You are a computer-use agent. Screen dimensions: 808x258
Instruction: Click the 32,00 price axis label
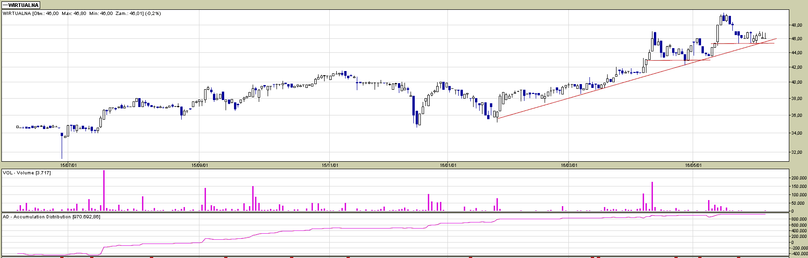[x=797, y=152]
